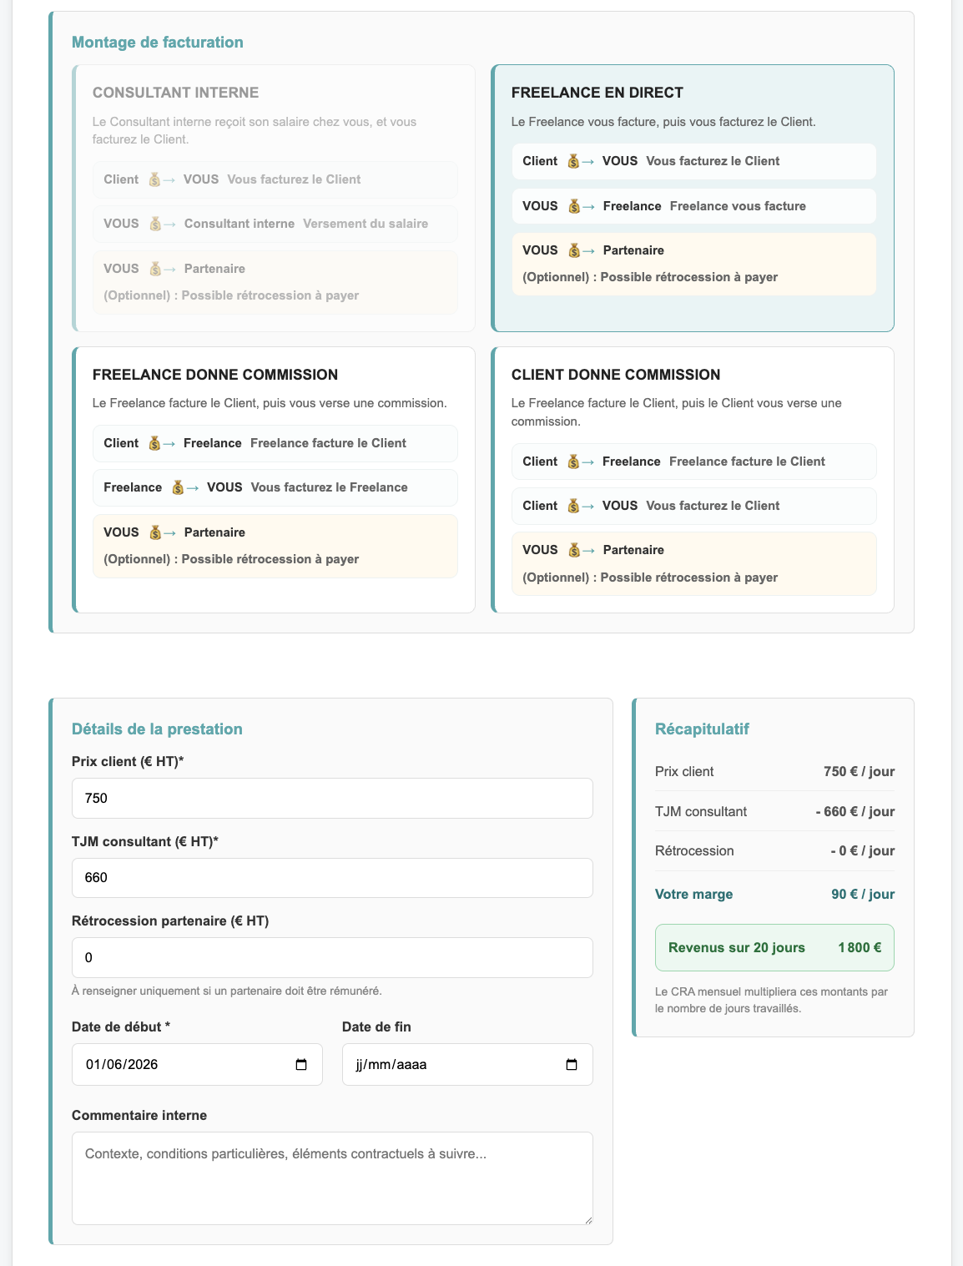This screenshot has height=1266, width=963.
Task: Click money bag icon in Freelance vous facture row
Action: tap(573, 206)
